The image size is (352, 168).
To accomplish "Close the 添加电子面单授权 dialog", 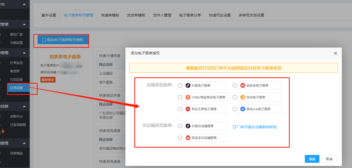I will [x=336, y=53].
